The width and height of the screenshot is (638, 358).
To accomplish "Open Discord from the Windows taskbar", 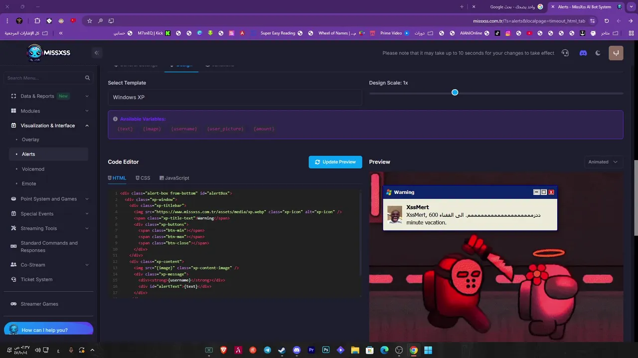I will pyautogui.click(x=297, y=350).
